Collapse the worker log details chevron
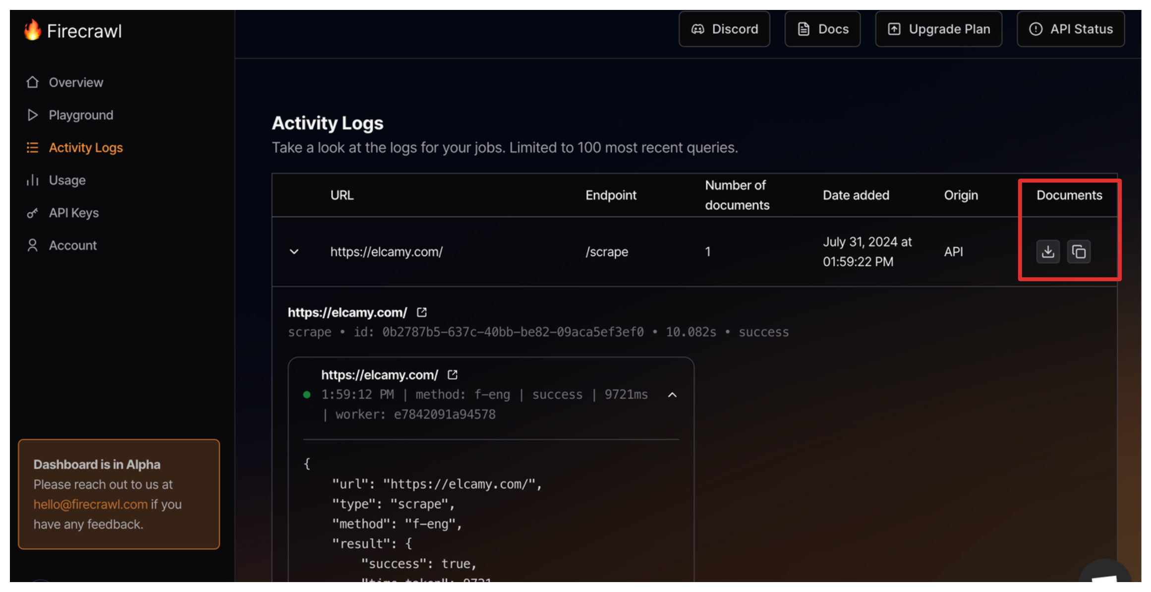 click(672, 395)
